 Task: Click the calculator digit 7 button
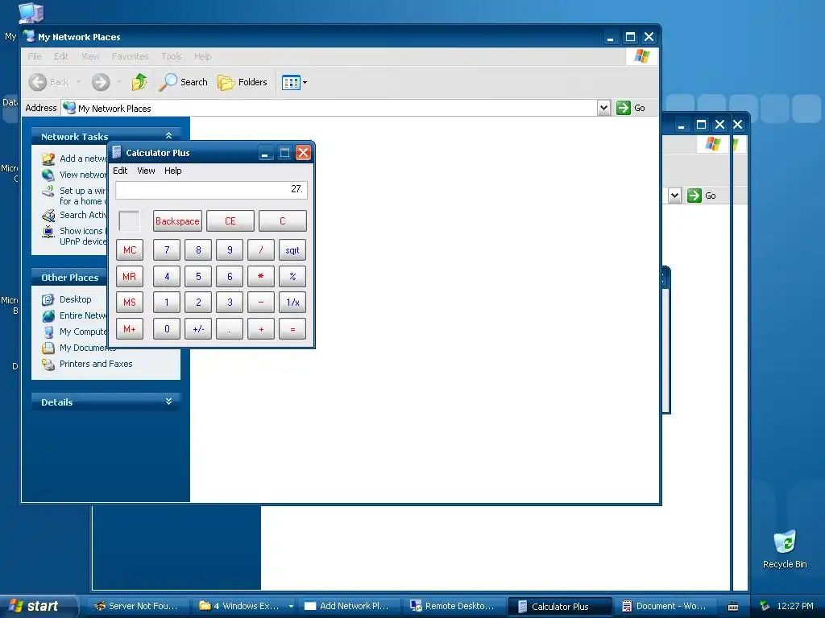pos(167,250)
